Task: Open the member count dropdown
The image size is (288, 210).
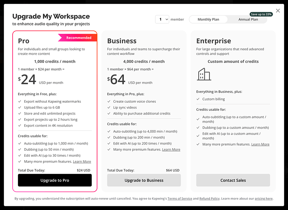Action: [162, 19]
